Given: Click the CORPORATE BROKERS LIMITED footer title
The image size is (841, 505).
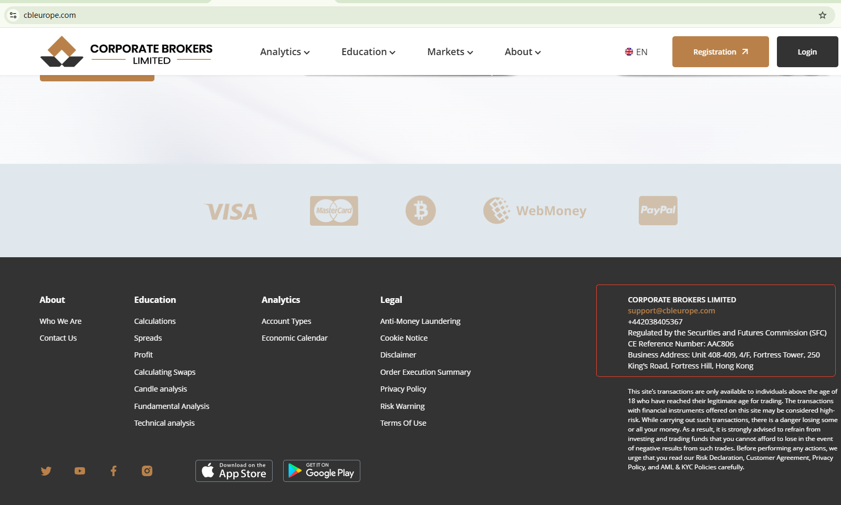Looking at the screenshot, I should 682,300.
